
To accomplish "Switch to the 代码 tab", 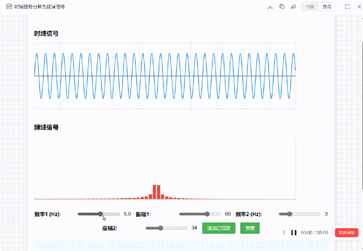I will (x=310, y=7).
